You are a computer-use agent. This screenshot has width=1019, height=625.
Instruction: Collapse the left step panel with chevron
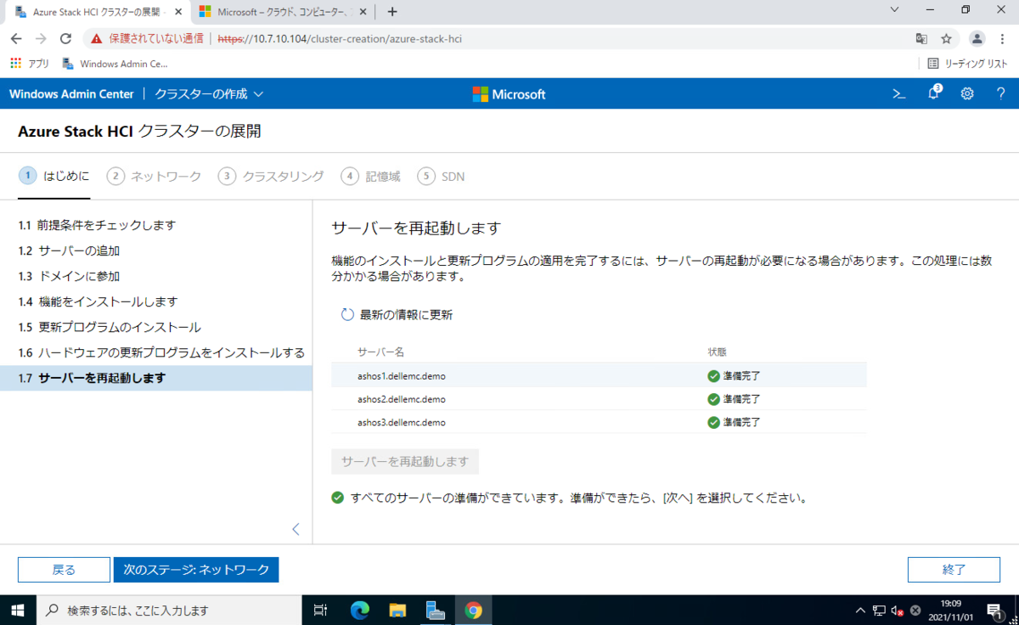(x=296, y=529)
